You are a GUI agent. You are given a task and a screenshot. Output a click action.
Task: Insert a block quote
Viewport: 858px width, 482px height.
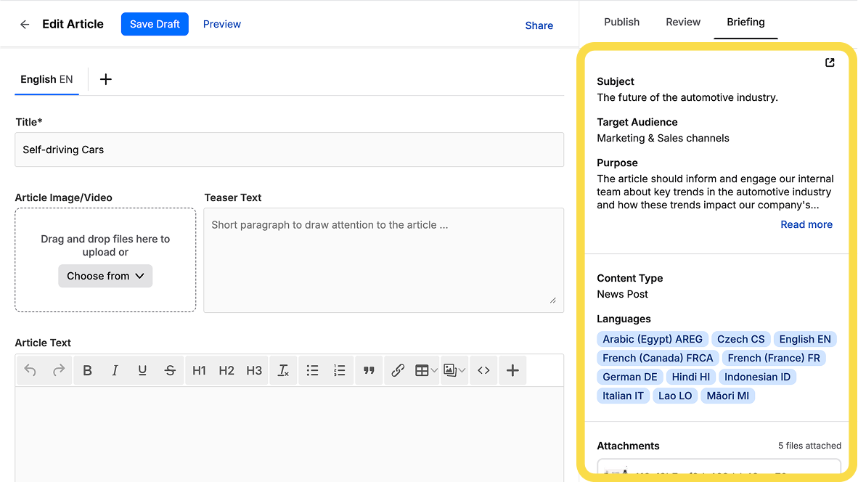pos(369,370)
